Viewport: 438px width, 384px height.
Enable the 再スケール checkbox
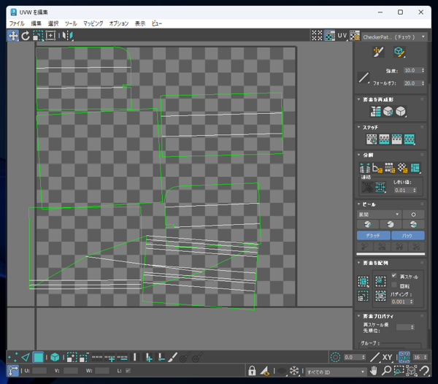pos(394,276)
